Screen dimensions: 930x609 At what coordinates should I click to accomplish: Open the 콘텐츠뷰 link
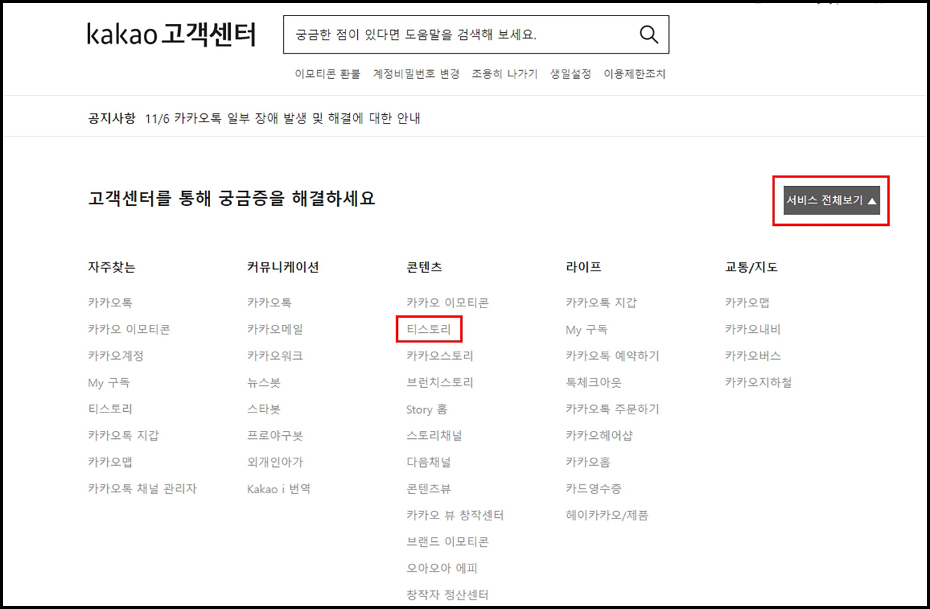(x=429, y=489)
